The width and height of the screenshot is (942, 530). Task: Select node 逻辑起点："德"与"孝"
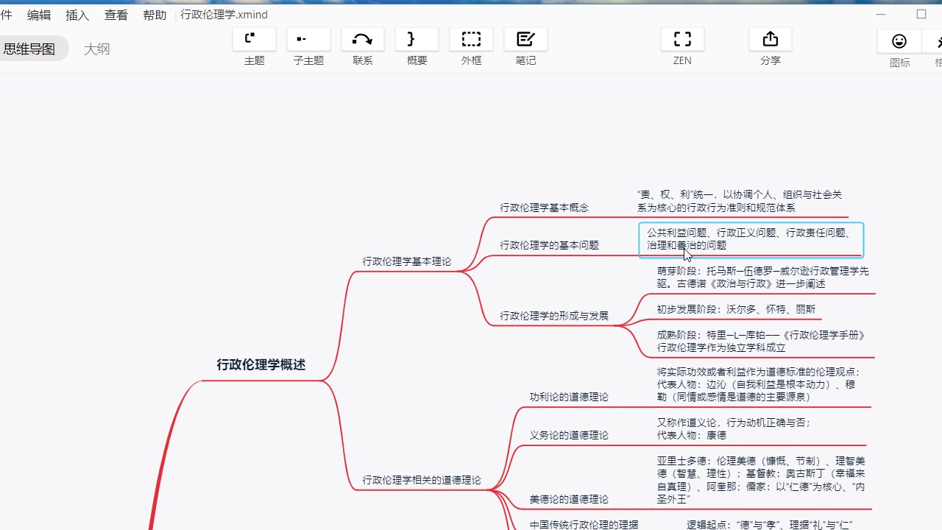pyautogui.click(x=769, y=525)
